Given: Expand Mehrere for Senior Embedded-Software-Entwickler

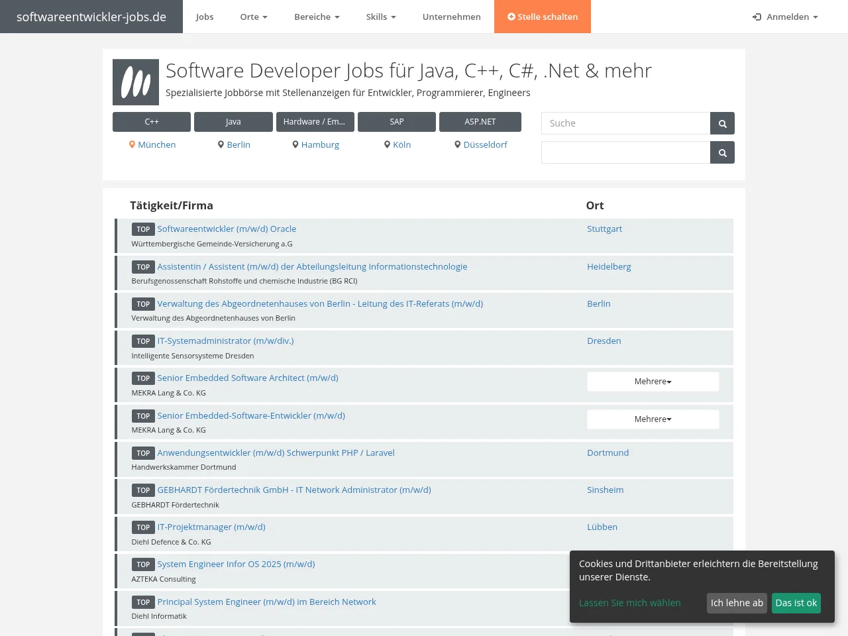Looking at the screenshot, I should pyautogui.click(x=653, y=419).
